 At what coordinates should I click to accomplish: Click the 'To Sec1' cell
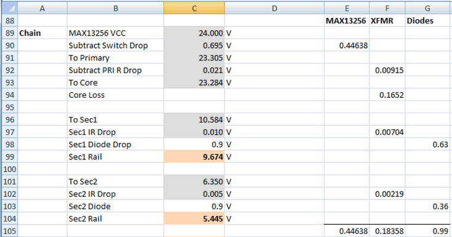tap(115, 119)
